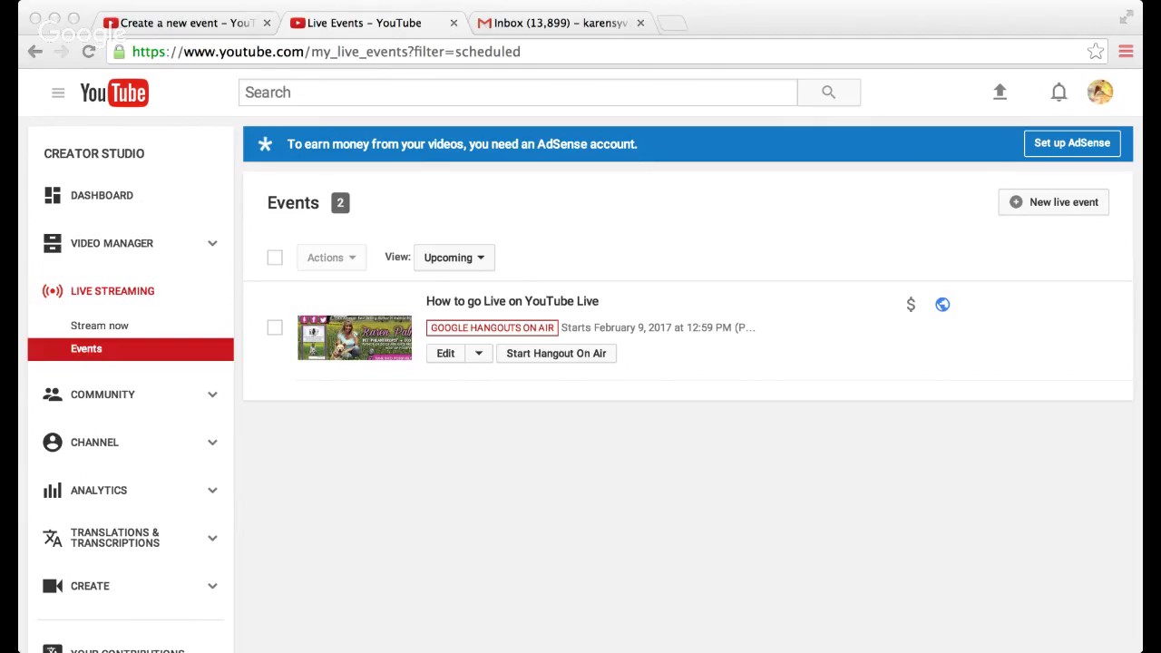The width and height of the screenshot is (1161, 653).
Task: Click the green padlock security icon
Action: pos(119,52)
